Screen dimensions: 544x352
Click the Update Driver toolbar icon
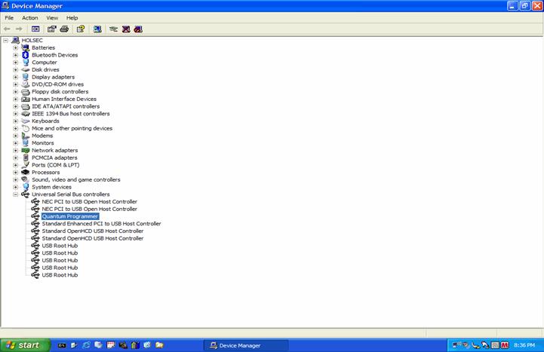coord(113,29)
